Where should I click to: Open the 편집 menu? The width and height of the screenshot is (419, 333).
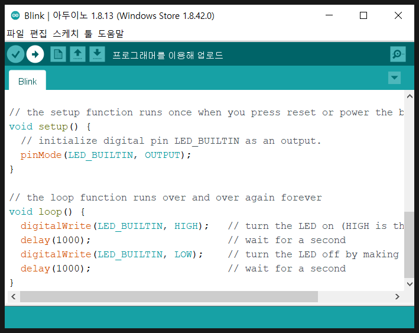[38, 34]
